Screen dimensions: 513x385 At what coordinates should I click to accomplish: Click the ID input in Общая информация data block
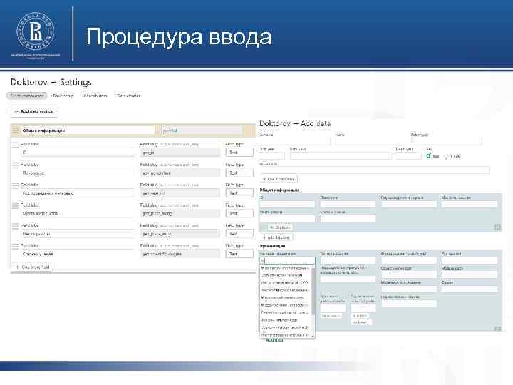(x=287, y=205)
